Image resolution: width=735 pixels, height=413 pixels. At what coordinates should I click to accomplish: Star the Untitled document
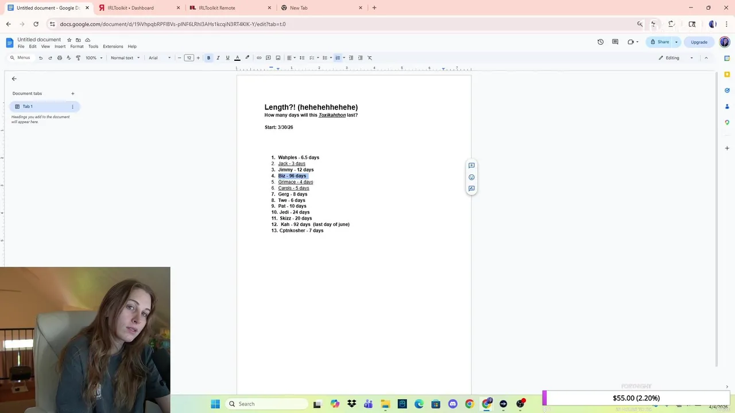coord(69,40)
